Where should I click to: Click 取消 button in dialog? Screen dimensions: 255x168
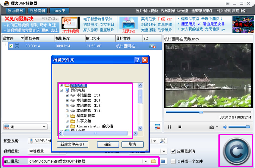[x=133, y=144]
